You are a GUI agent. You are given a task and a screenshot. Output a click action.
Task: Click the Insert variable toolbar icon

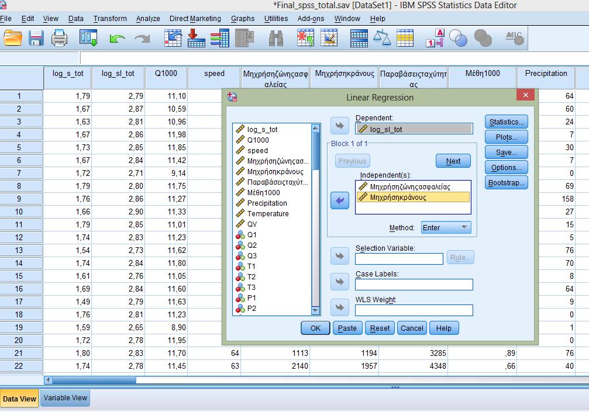pyautogui.click(x=329, y=38)
